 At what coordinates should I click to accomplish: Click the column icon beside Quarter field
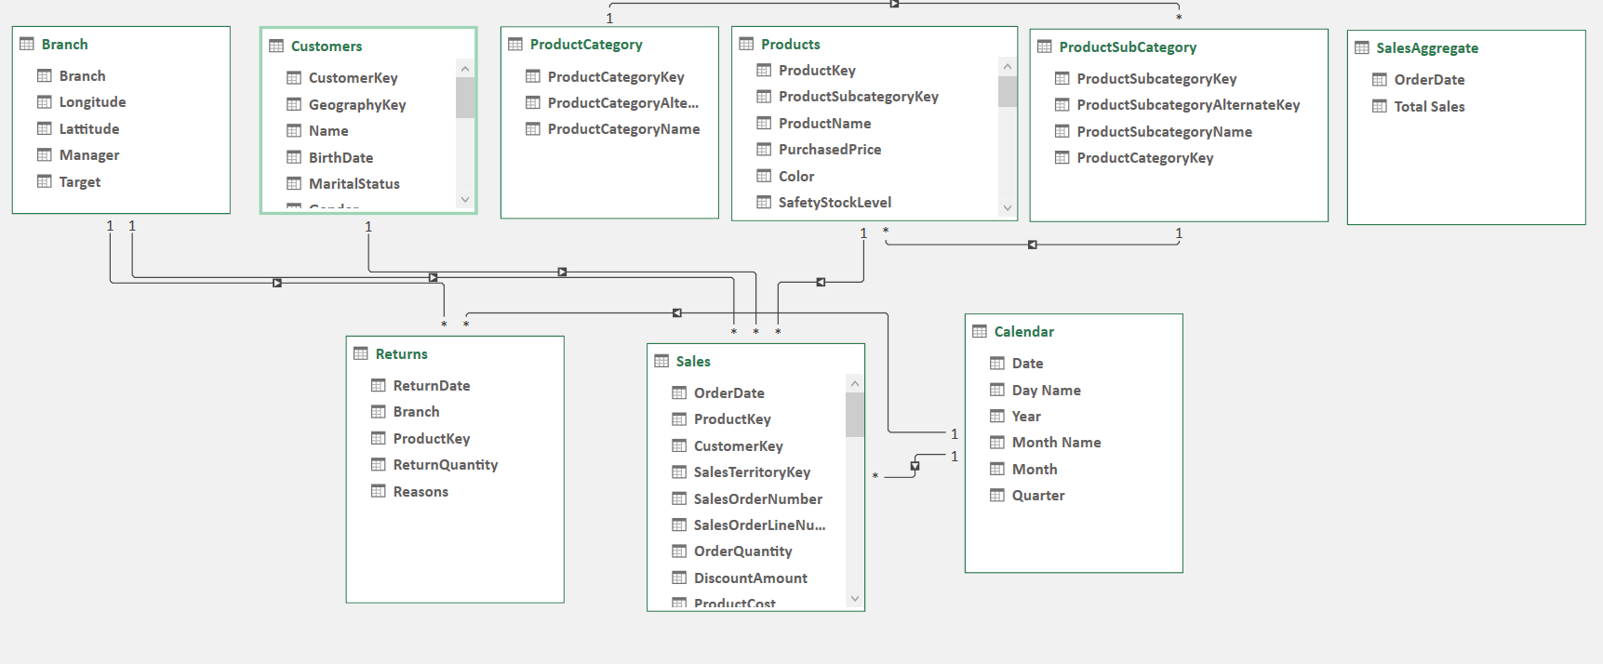click(996, 495)
